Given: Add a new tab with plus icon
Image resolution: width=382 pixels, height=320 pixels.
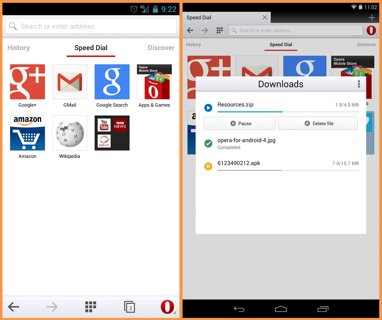Looking at the screenshot, I should pyautogui.click(x=372, y=18).
